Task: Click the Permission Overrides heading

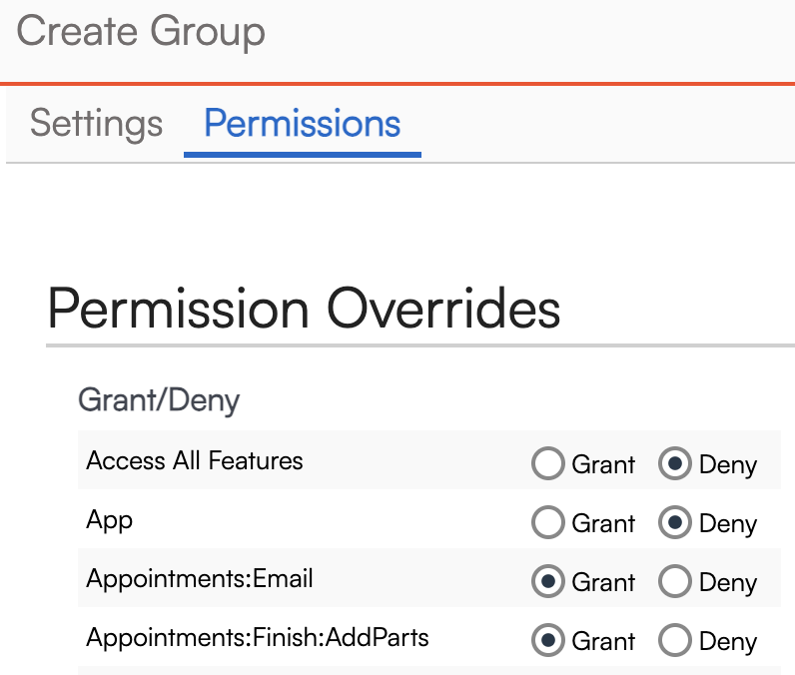Action: [x=304, y=309]
